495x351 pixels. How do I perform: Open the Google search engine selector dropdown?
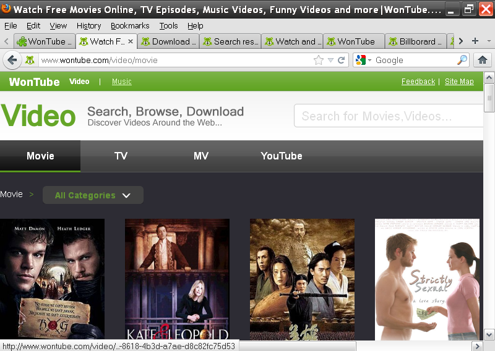(x=363, y=60)
